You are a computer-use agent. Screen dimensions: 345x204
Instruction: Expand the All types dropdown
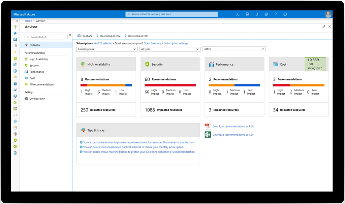[x=170, y=49]
